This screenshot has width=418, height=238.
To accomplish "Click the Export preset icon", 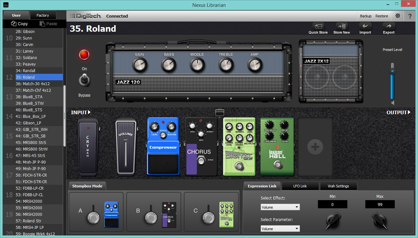I will 389,26.
